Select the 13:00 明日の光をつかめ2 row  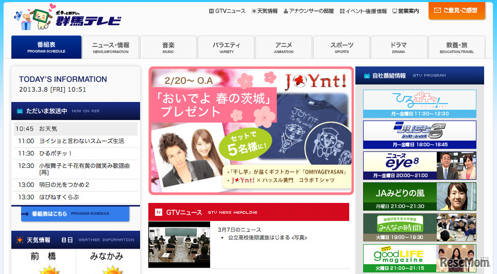[x=75, y=185]
